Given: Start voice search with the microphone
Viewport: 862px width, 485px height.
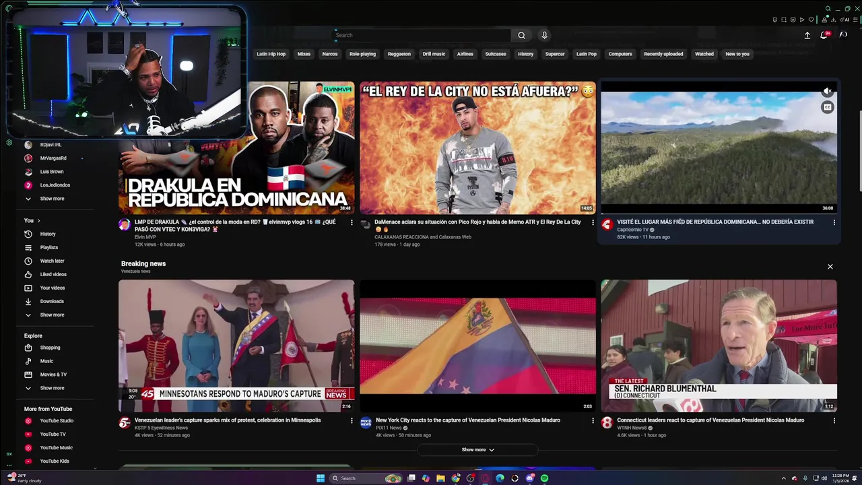Looking at the screenshot, I should coord(544,35).
